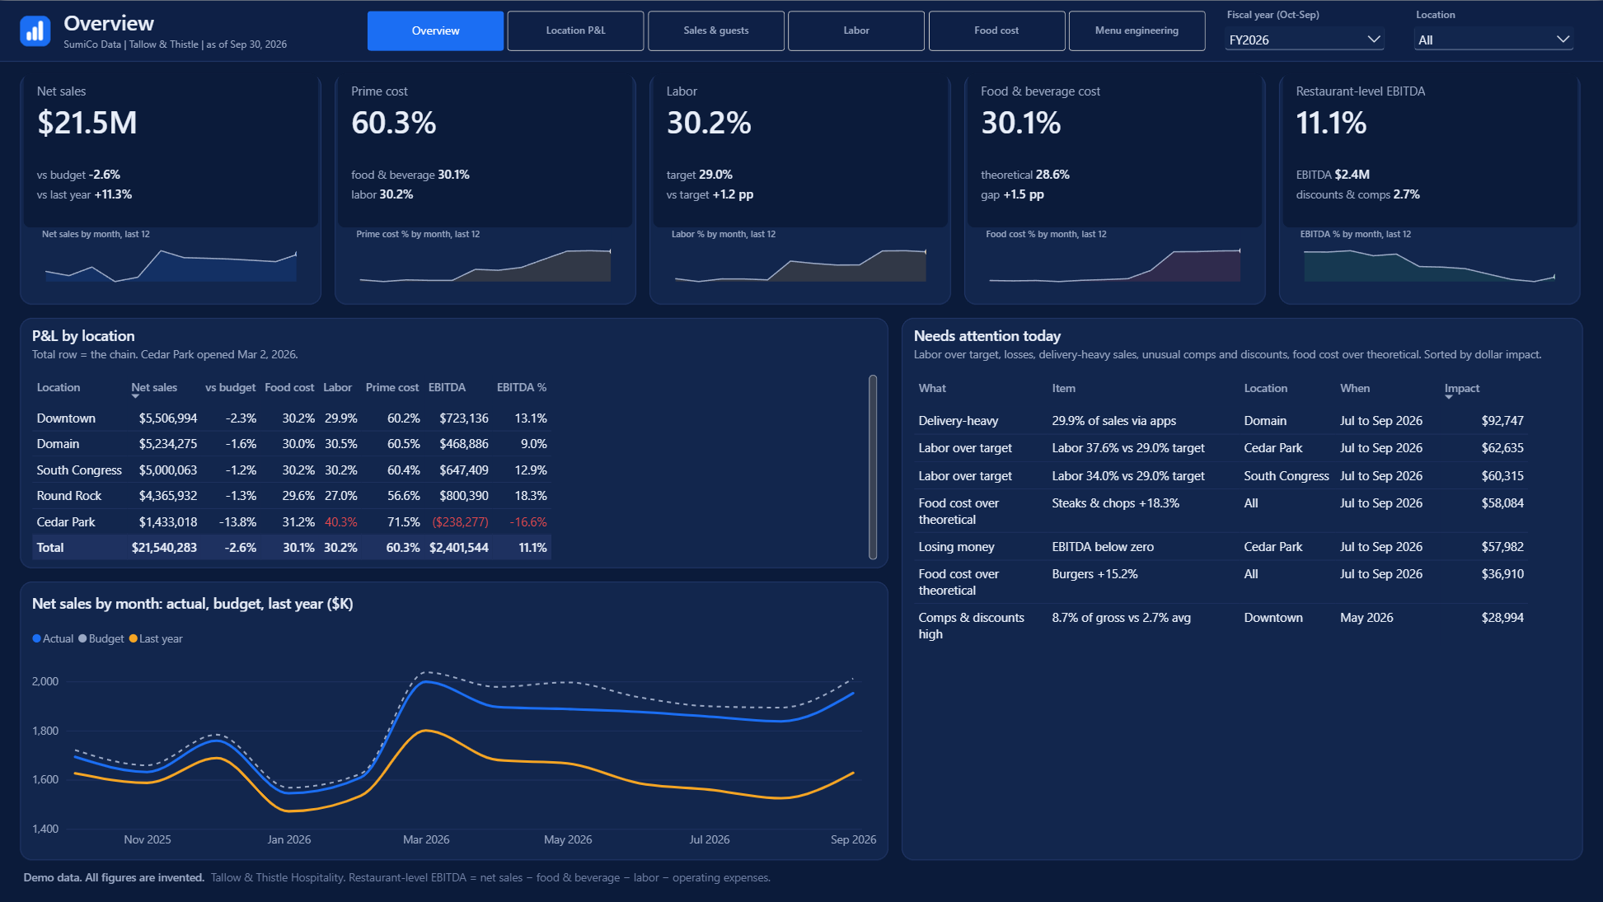
Task: Click the Total row net sales $21,540,283
Action: pos(164,548)
